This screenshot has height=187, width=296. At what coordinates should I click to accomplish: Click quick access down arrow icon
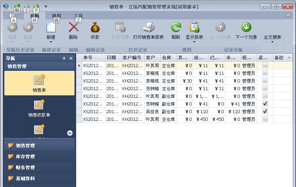[36, 6]
